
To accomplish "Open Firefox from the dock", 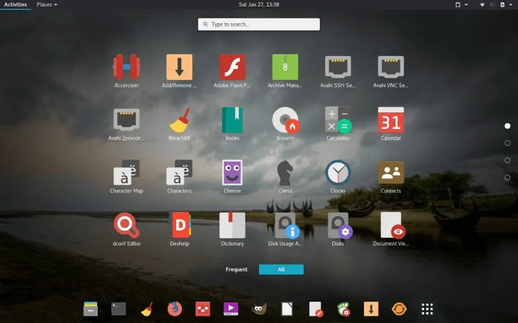I will [175, 309].
